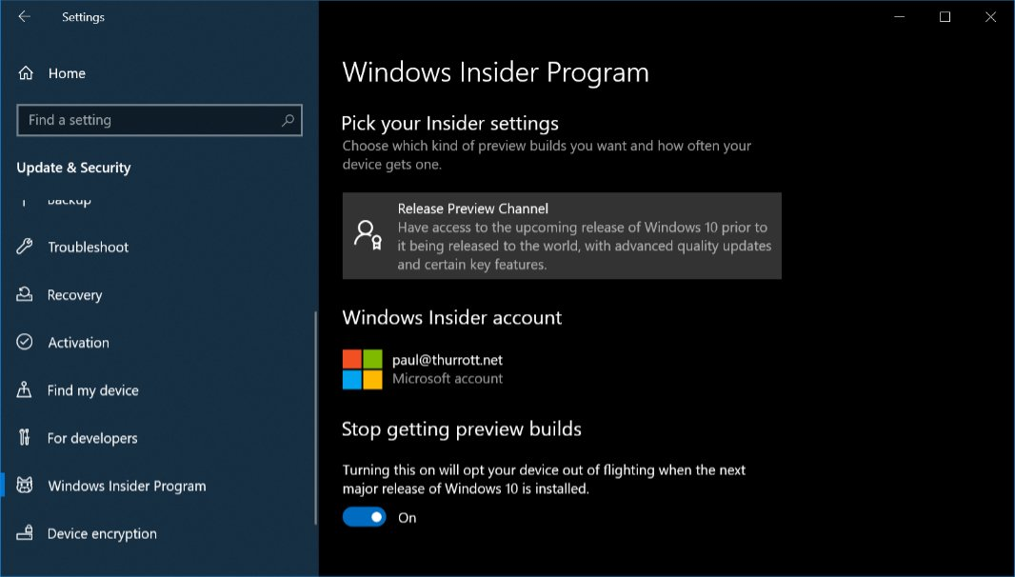This screenshot has width=1015, height=577.
Task: Click the Find my device icon
Action: pyautogui.click(x=24, y=389)
